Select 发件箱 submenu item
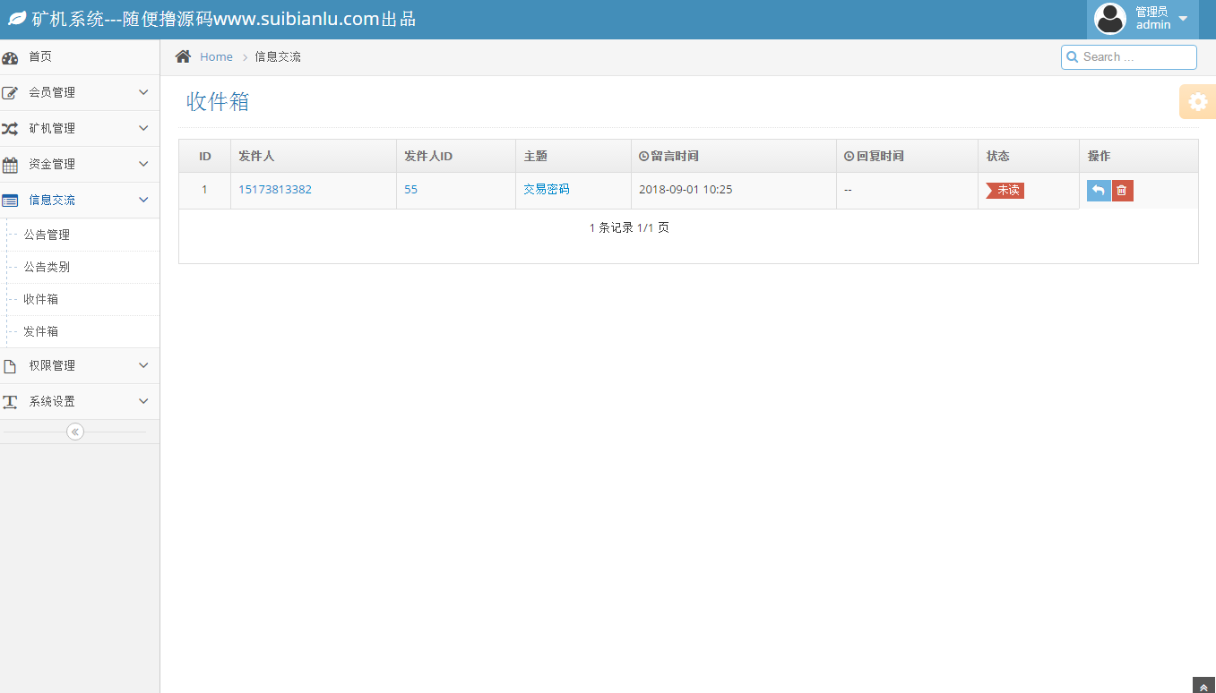 (41, 331)
